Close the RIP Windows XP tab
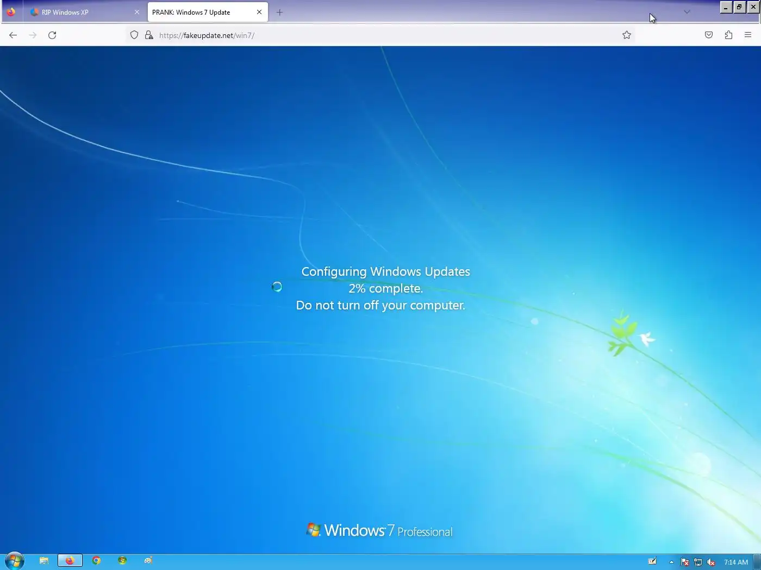The height and width of the screenshot is (570, 761). tap(137, 12)
